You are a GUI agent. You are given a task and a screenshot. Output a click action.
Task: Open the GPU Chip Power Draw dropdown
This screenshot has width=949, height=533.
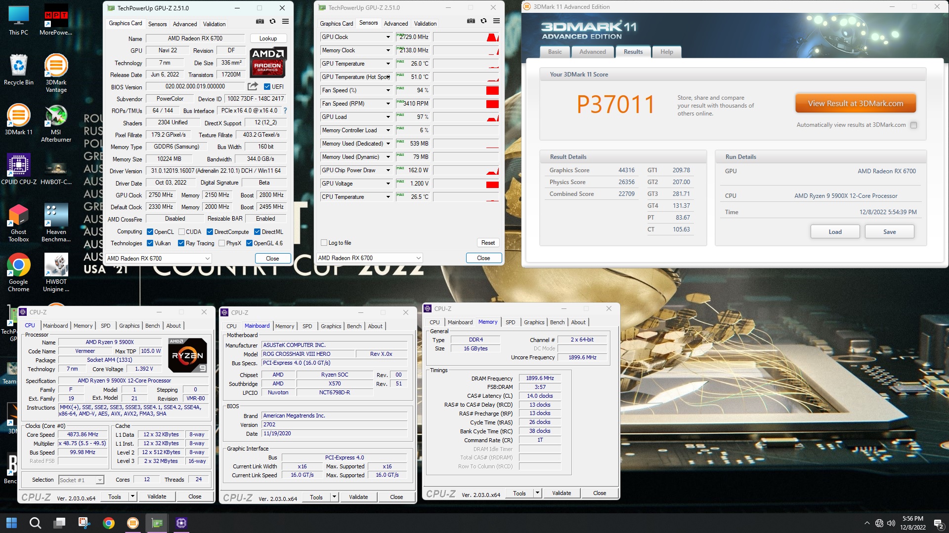point(388,170)
